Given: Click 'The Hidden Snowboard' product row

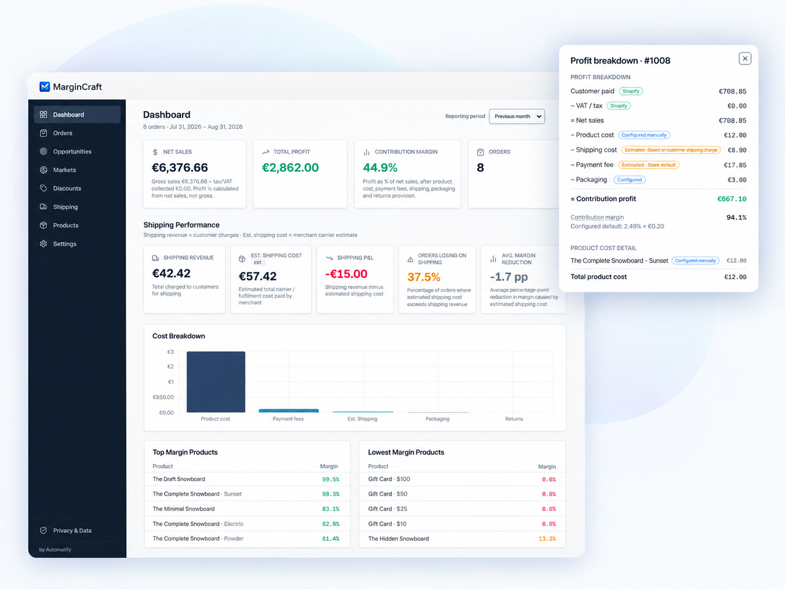Looking at the screenshot, I should click(462, 539).
